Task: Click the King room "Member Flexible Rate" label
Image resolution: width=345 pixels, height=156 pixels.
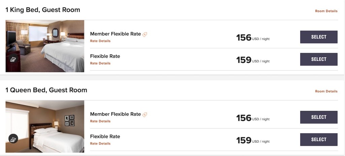Action: tap(115, 34)
